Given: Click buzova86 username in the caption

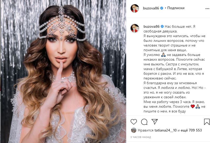Looking at the screenshot, I should click(151, 27).
